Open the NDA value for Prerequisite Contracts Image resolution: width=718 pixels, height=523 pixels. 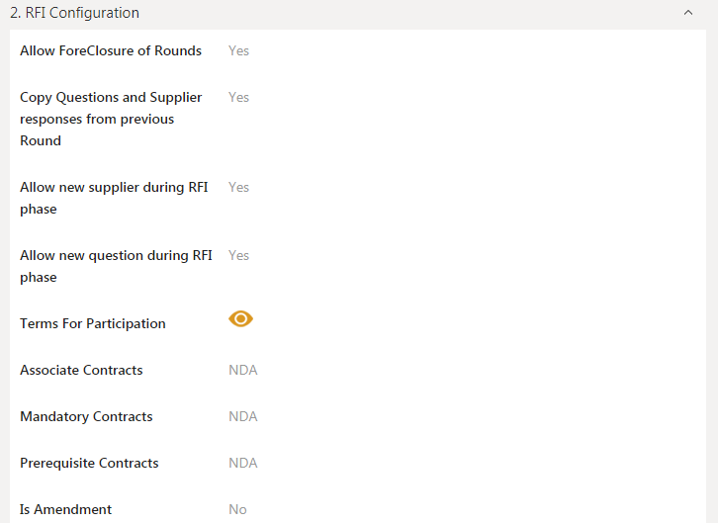(242, 463)
